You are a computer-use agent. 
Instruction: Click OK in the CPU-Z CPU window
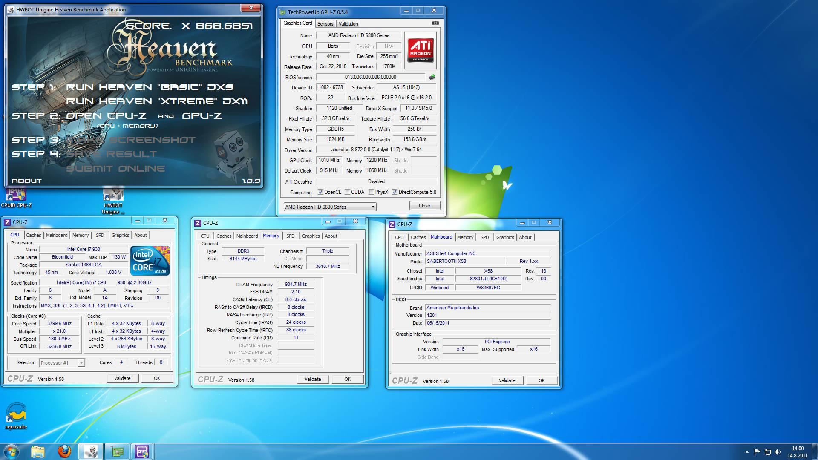(x=157, y=378)
